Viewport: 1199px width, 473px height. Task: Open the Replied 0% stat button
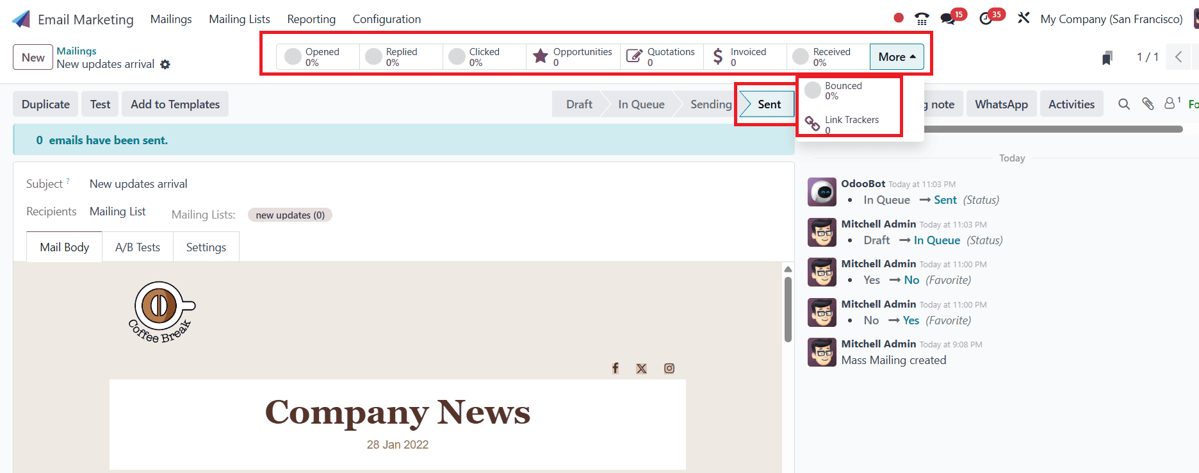401,56
